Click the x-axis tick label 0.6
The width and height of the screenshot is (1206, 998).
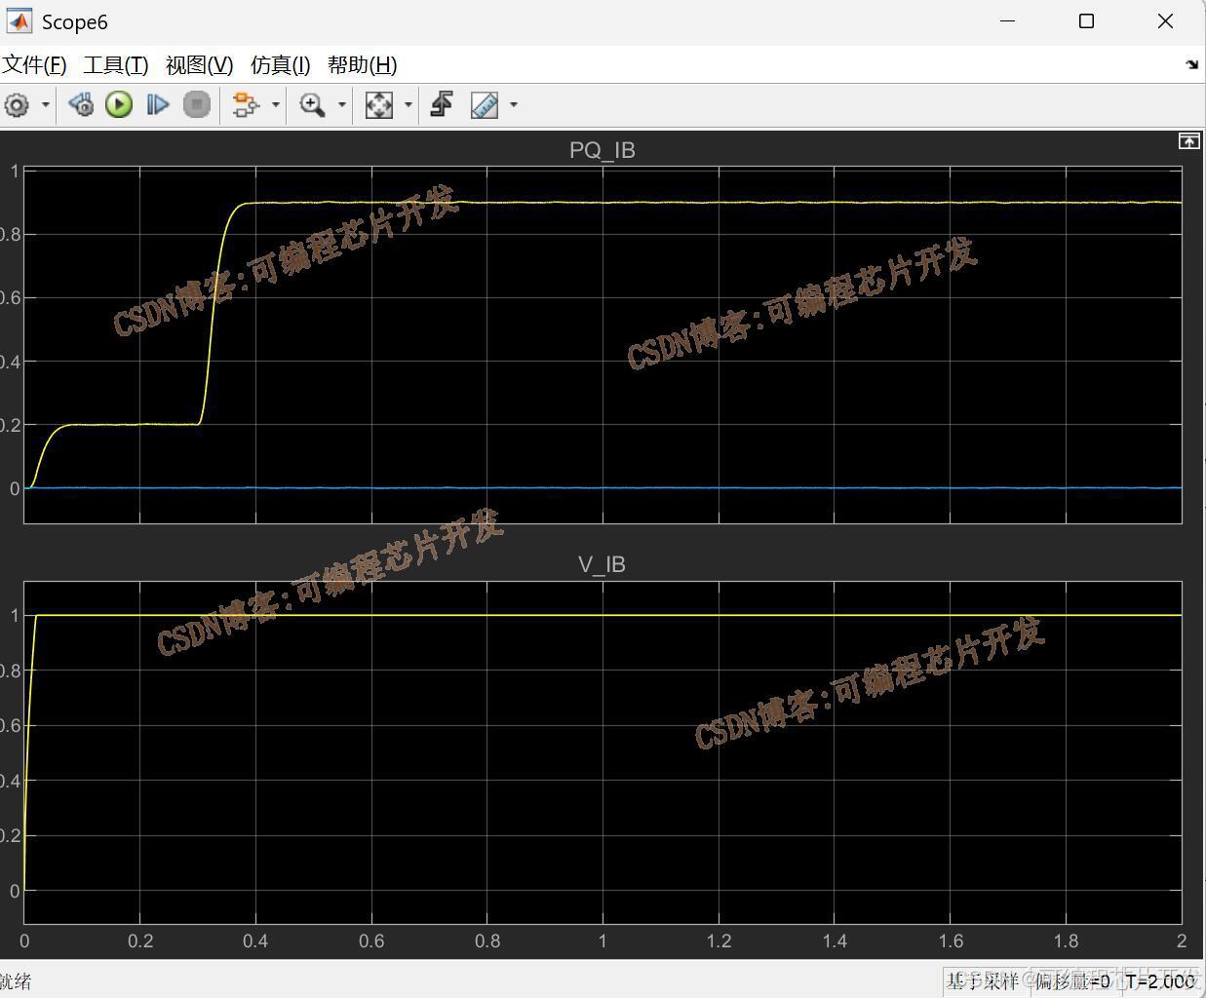(371, 940)
